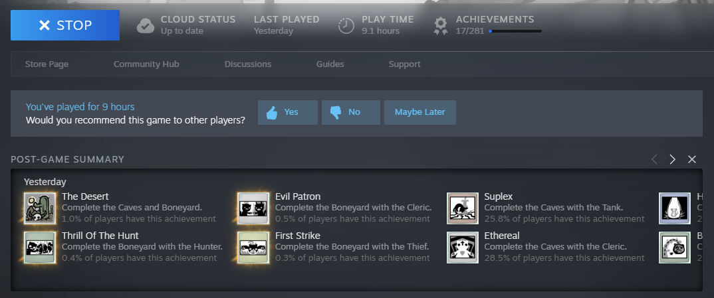Click the LAST PLAYED label

pyautogui.click(x=287, y=19)
